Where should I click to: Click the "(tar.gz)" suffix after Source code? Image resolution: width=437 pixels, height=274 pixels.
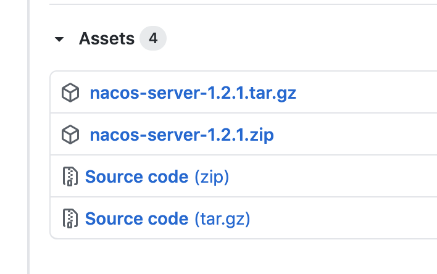click(222, 218)
